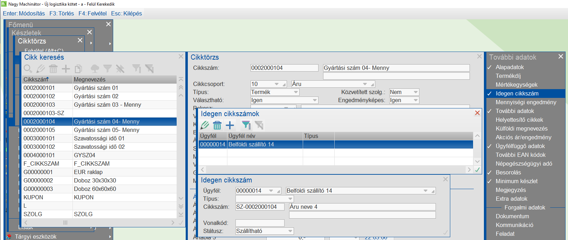
Task: Open Cikkcsoport code dropdown showing 10
Action: [276, 84]
